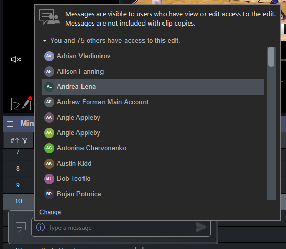Collapse the access list disclosure triangle
This screenshot has width=286, height=249.
click(45, 41)
